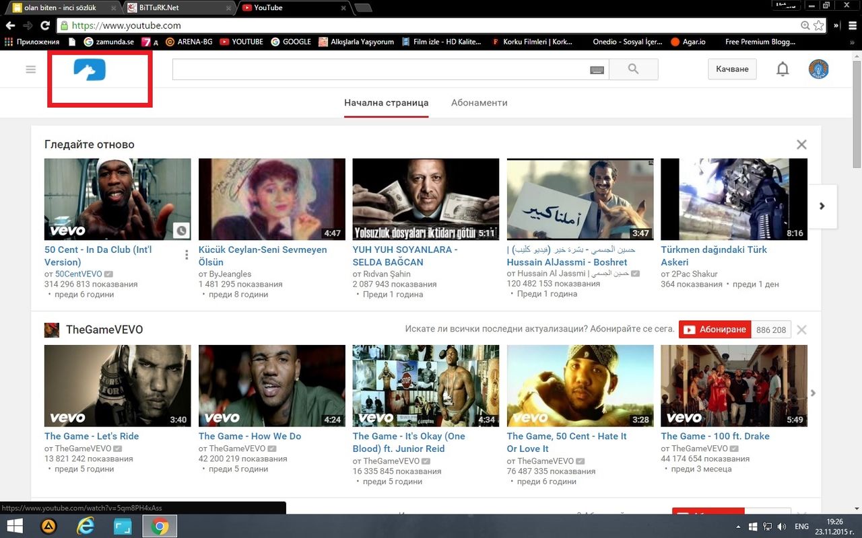Open the on-screen keyboard in search box

(597, 70)
